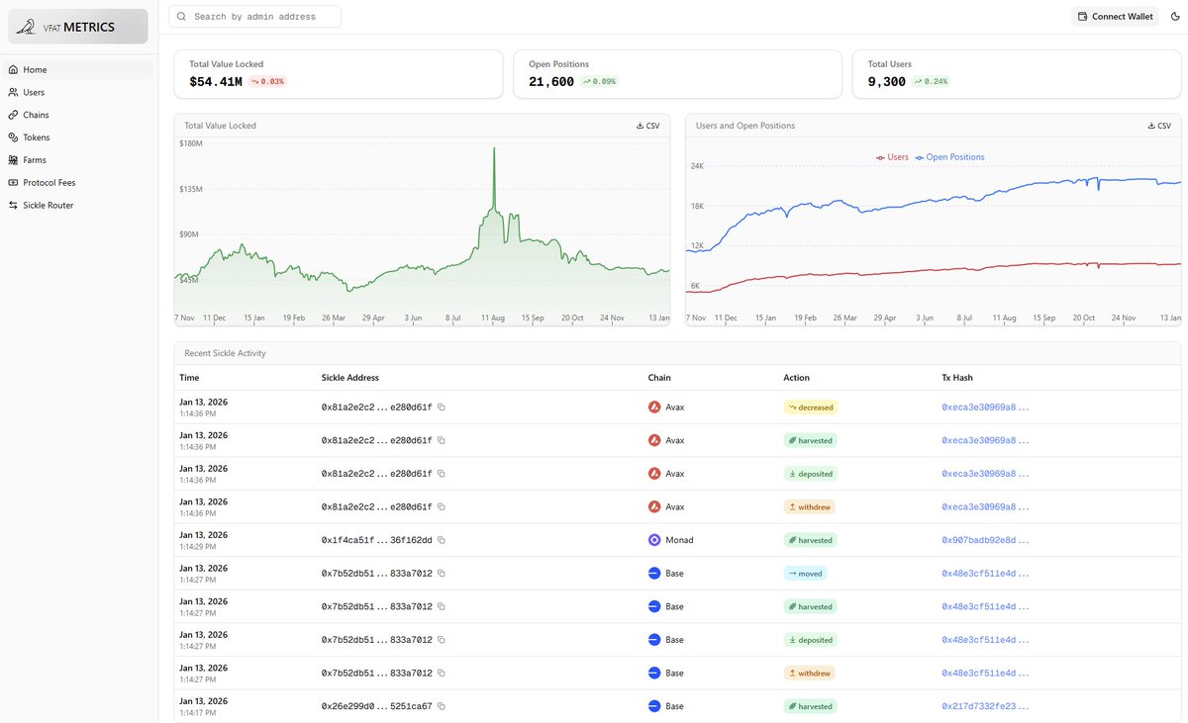Image resolution: width=1188 pixels, height=723 pixels.
Task: Click the moved action badge
Action: pyautogui.click(x=804, y=574)
